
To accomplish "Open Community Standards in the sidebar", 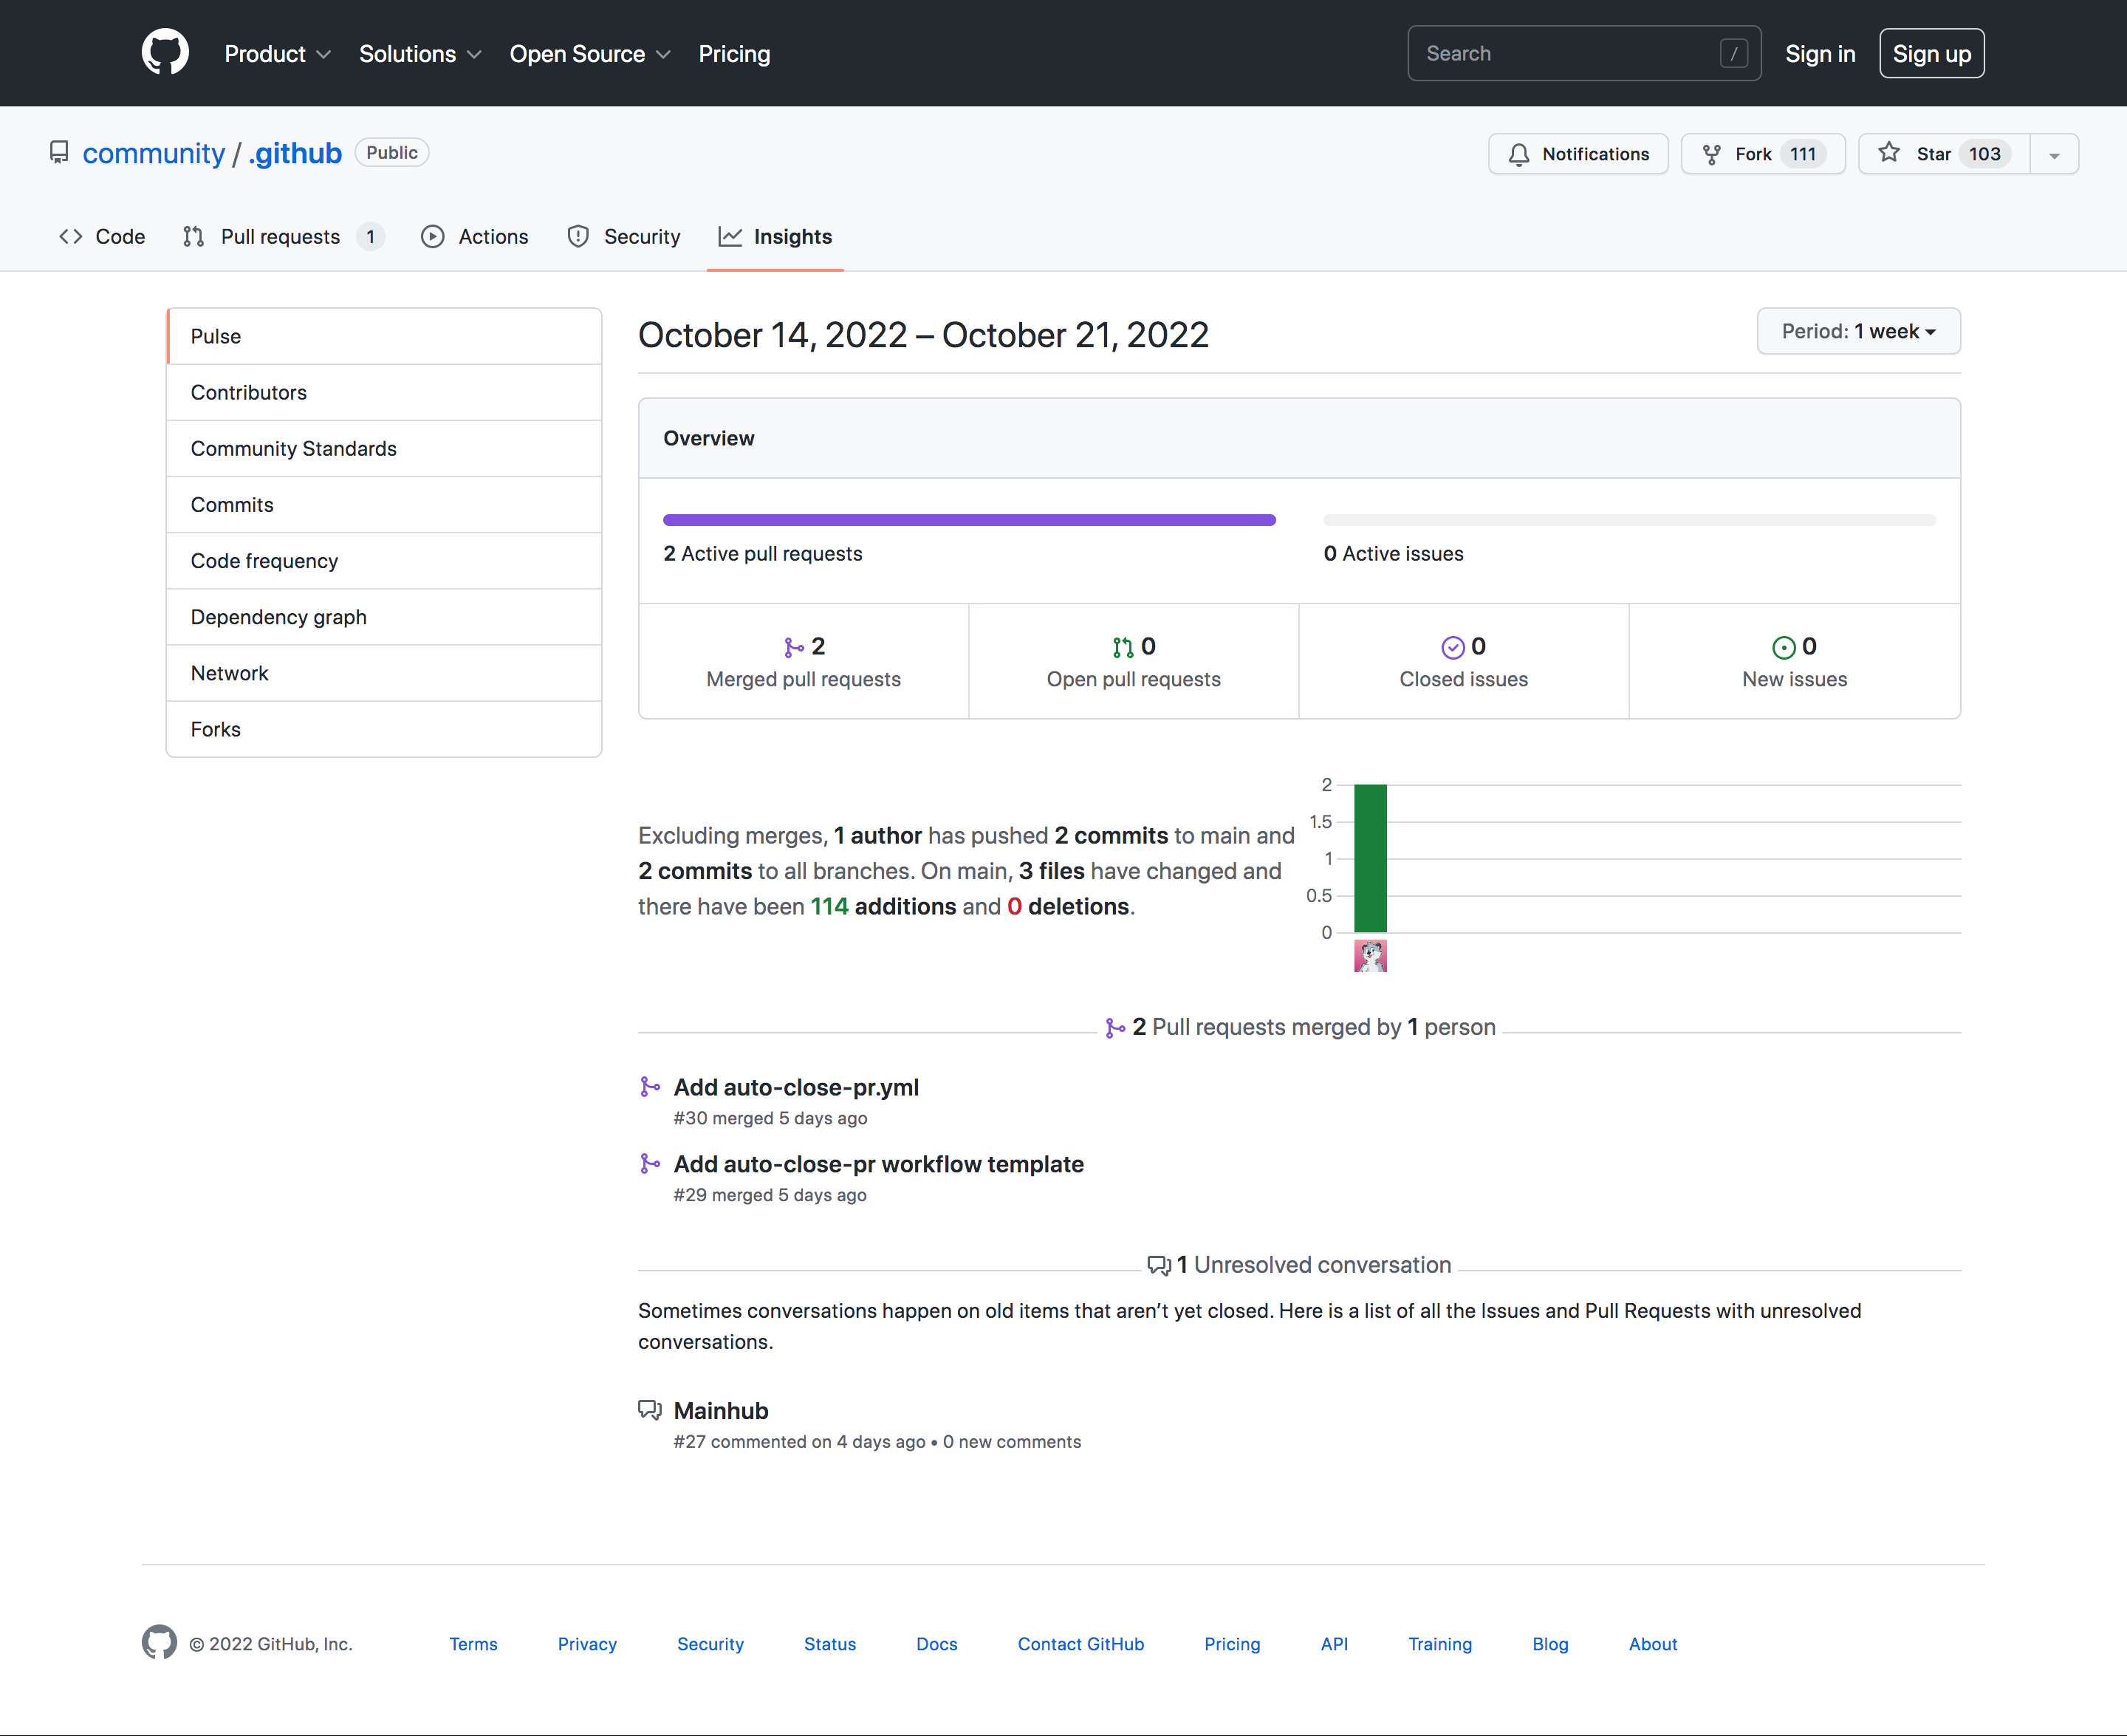I will (384, 448).
